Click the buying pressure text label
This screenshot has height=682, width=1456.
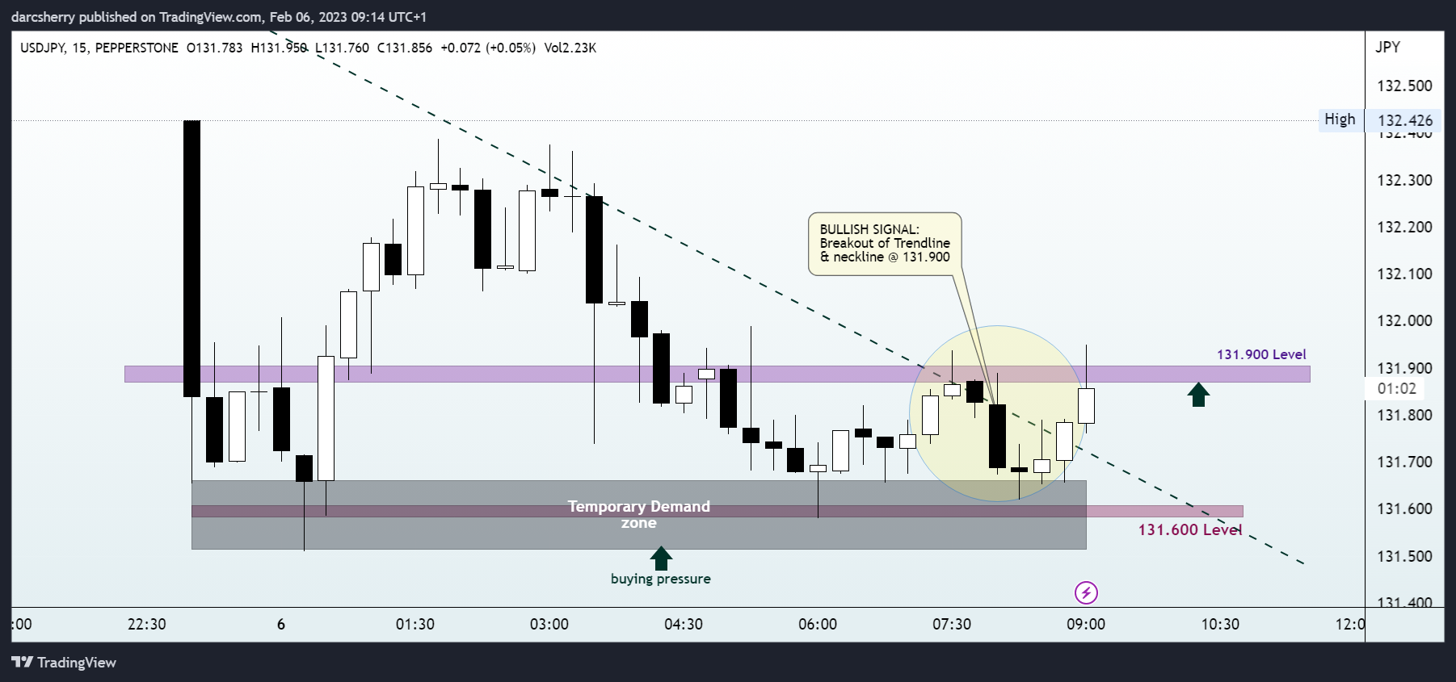click(x=661, y=579)
